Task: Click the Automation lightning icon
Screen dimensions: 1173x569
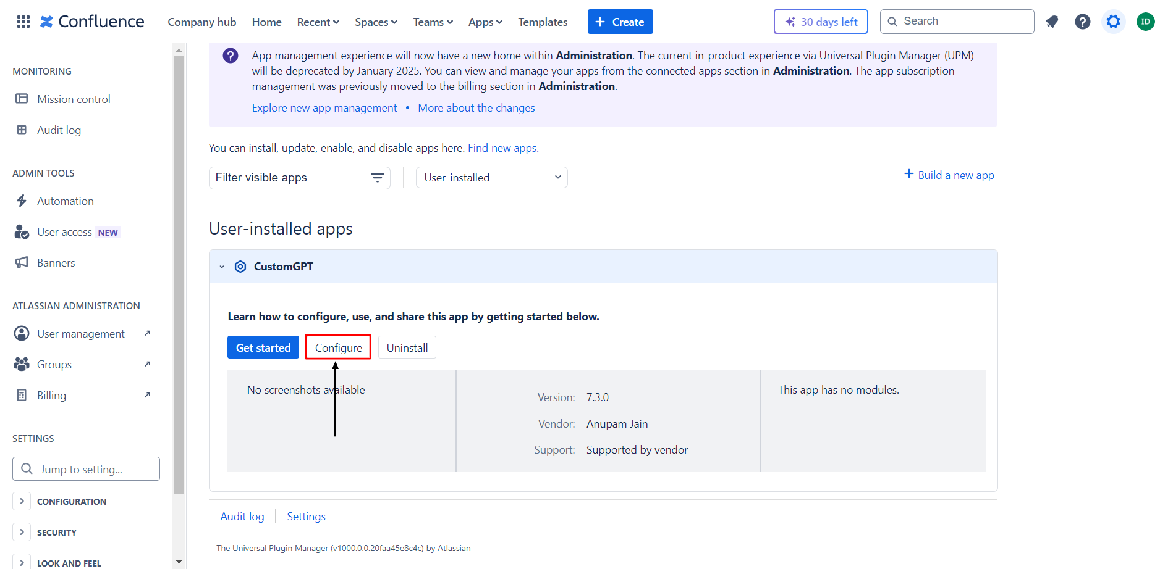Action: point(22,201)
